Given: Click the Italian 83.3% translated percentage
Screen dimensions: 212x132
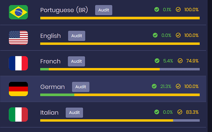Looking at the screenshot, I should 192,112.
